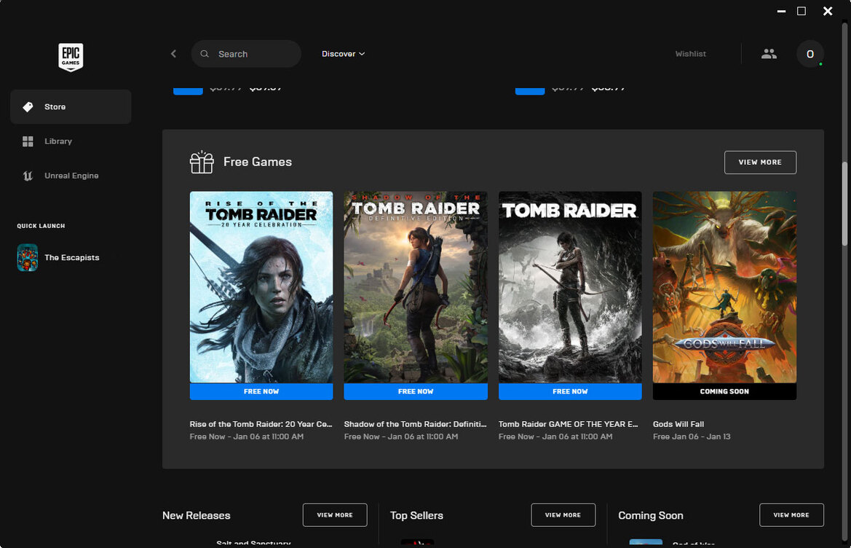Click the Free Games heading
The width and height of the screenshot is (851, 548).
pos(258,162)
